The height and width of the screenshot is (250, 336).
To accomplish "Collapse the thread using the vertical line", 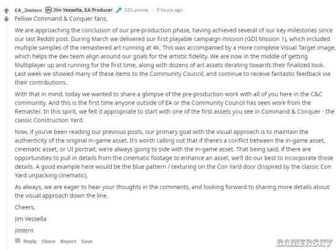I will (x=7, y=137).
